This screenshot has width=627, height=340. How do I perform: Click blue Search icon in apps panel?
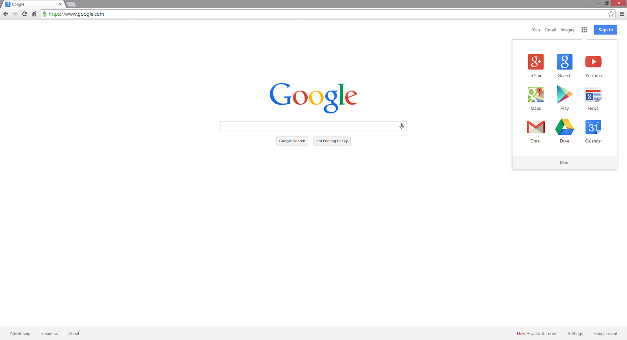coord(564,62)
